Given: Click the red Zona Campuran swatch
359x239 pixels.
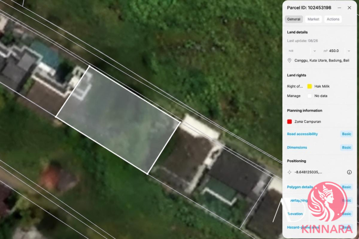Looking at the screenshot, I should point(290,121).
